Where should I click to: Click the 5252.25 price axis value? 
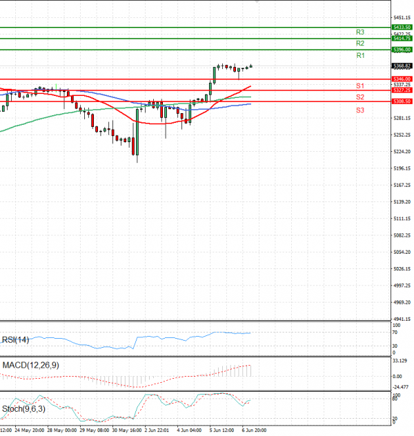pyautogui.click(x=402, y=135)
